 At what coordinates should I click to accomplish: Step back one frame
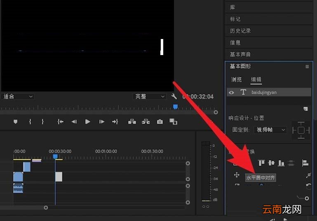point(74,122)
